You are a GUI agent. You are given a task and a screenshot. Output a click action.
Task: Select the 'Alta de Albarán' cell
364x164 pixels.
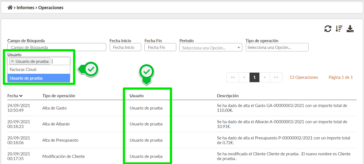(x=56, y=124)
